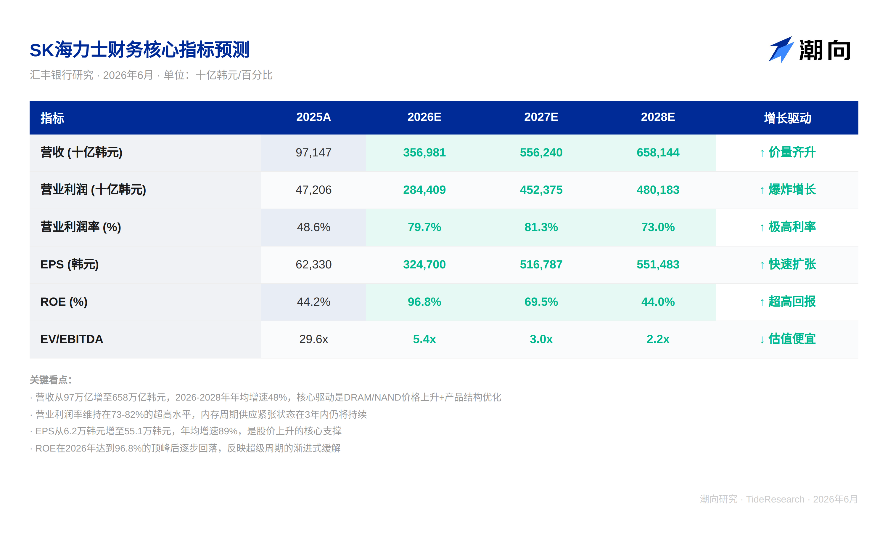The width and height of the screenshot is (888, 541).
Task: Select the EV/EBITDA value "5.4x"
Action: coord(424,339)
